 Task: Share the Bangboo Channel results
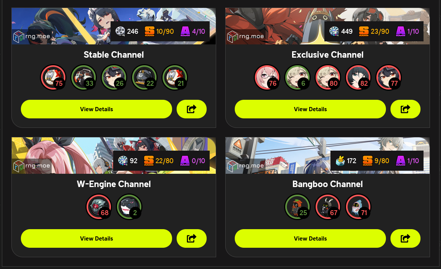pos(405,238)
